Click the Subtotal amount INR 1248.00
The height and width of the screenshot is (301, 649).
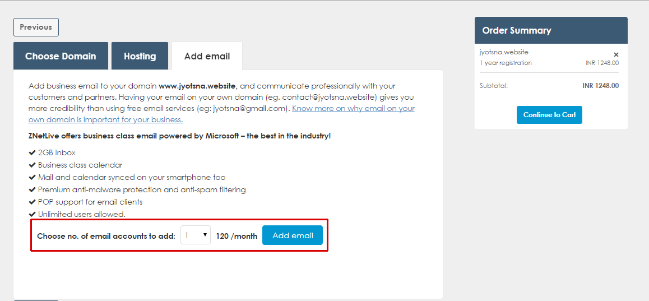[600, 86]
